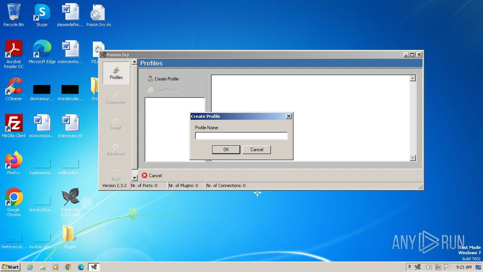
Task: Select the pleasedefini Word document icon
Action: pos(70,15)
